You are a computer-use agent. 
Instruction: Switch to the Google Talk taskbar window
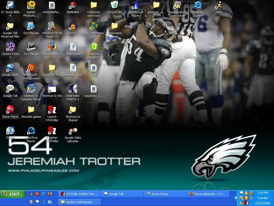pos(122,194)
